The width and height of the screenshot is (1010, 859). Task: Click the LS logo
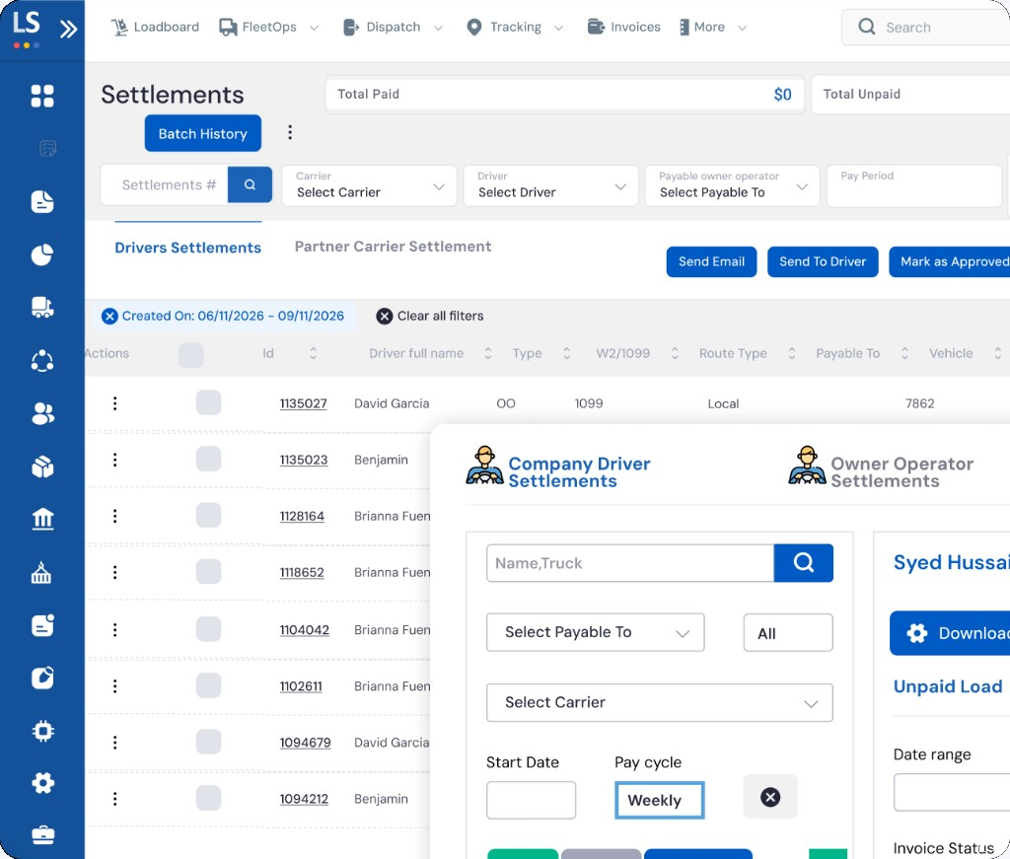point(27,27)
